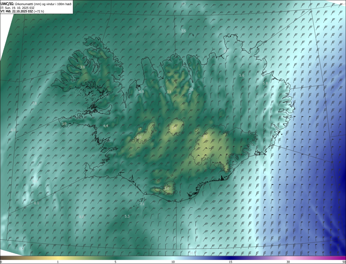Click the 5.6 value in northeast Iceland
This screenshot has width=346, height=264.
242,76
